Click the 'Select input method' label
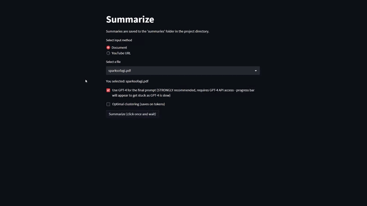This screenshot has height=206, width=367. tap(119, 40)
